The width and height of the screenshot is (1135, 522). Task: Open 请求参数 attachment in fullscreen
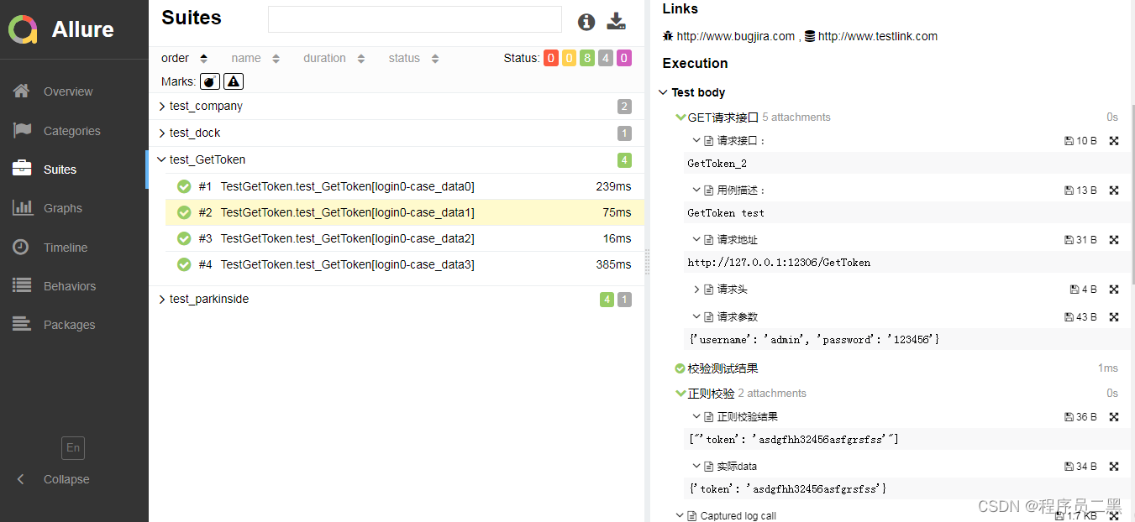click(x=1114, y=317)
